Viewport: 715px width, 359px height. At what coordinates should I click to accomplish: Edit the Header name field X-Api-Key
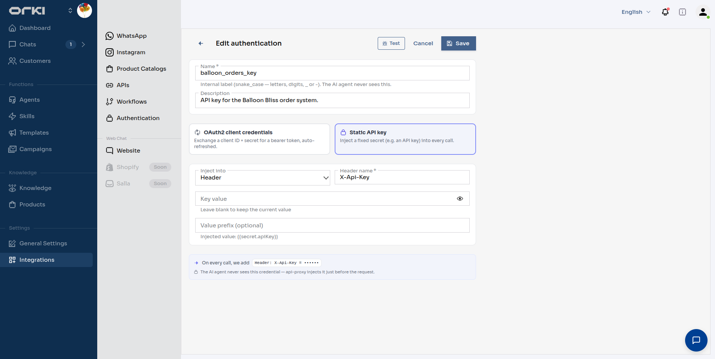pyautogui.click(x=402, y=177)
